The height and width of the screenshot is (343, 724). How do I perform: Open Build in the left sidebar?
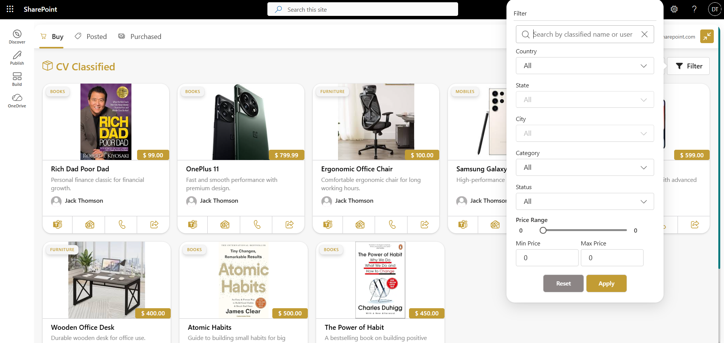[x=17, y=79]
